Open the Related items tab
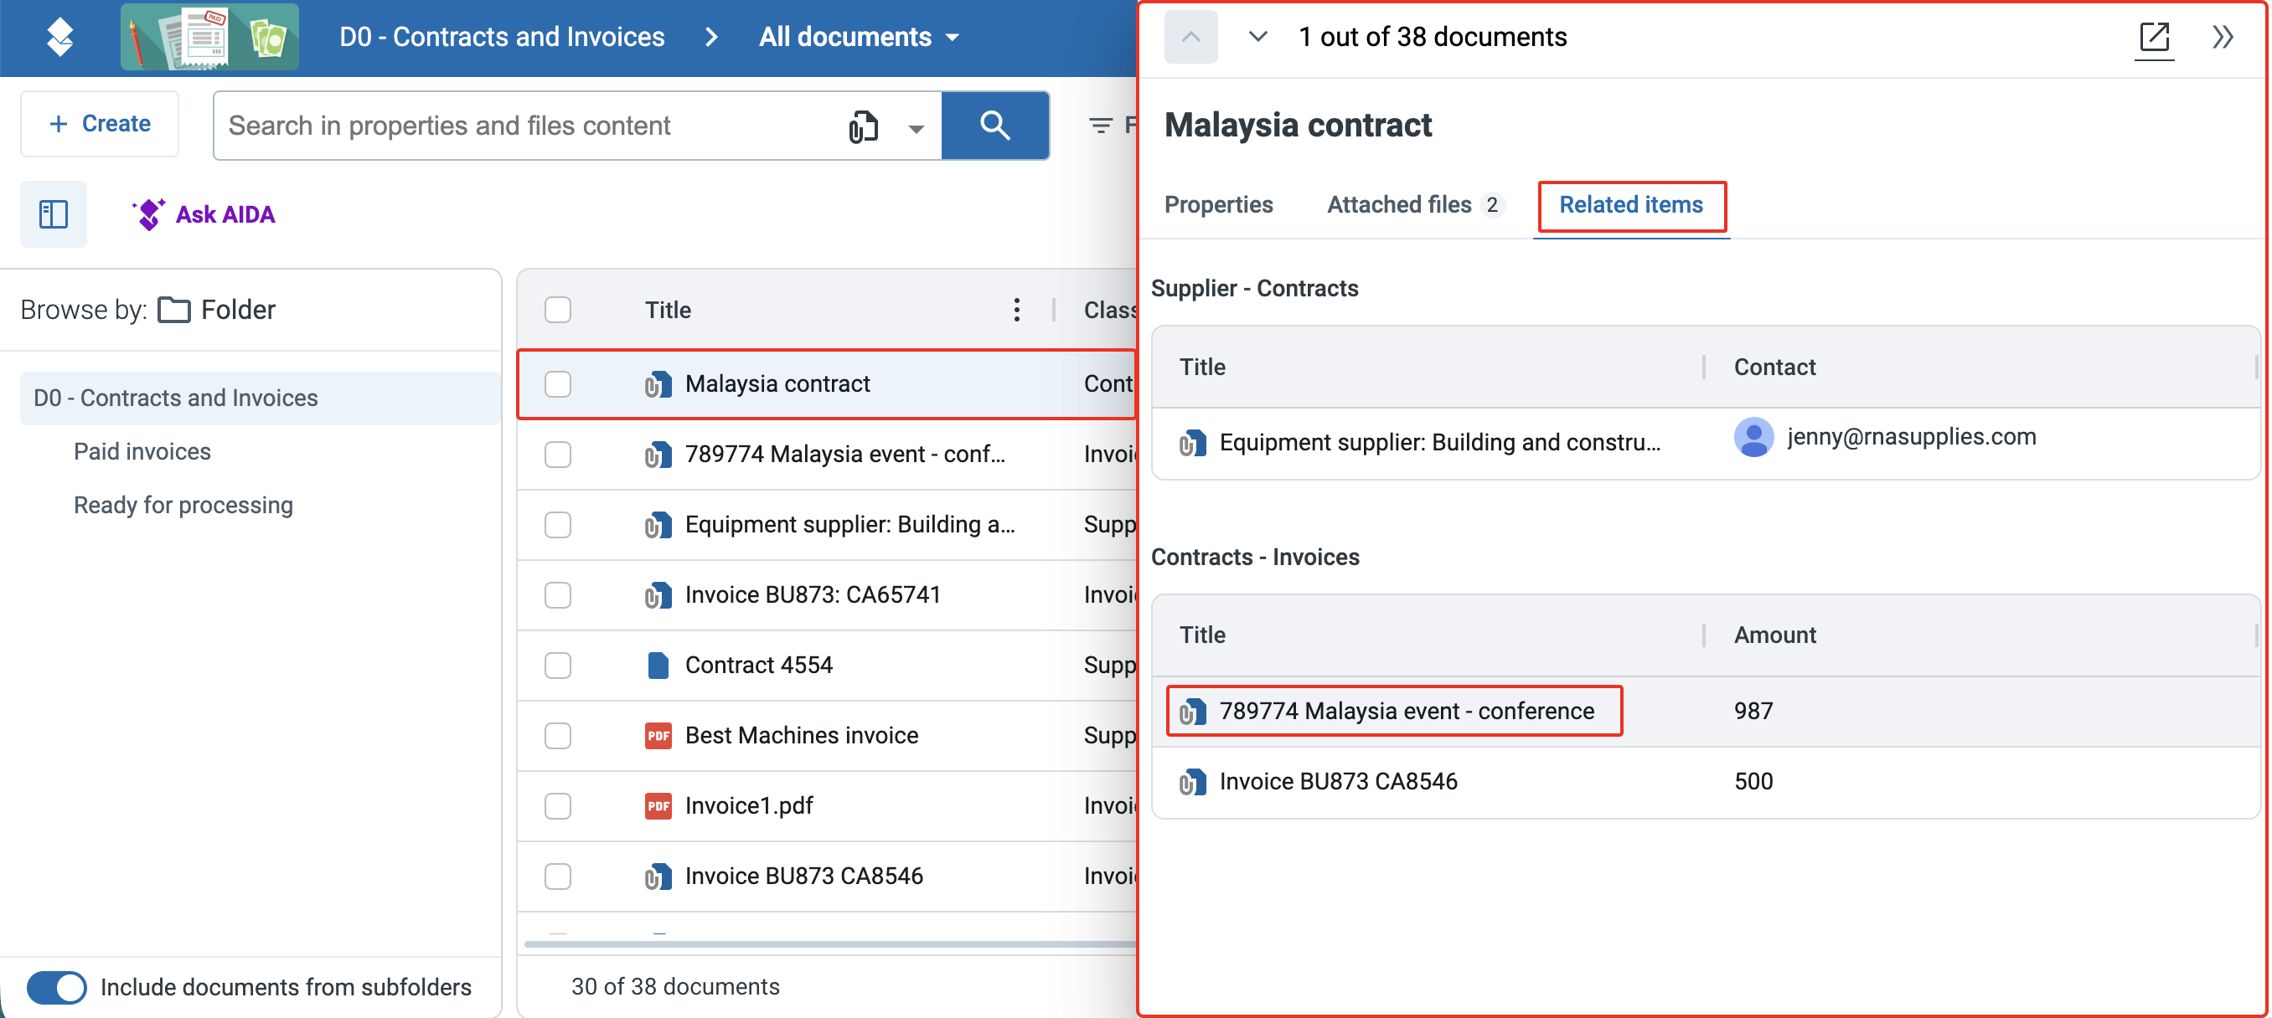This screenshot has height=1018, width=2272. click(1630, 204)
